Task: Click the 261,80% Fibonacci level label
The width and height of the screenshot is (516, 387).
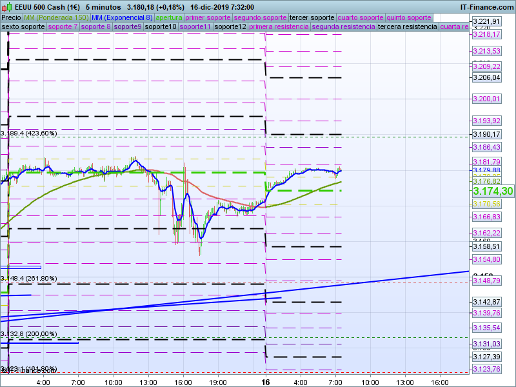Action: 29,279
